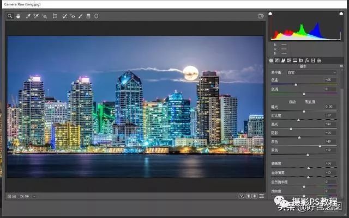
Task: Choose the Red Eye Removal tool
Action: [73, 16]
